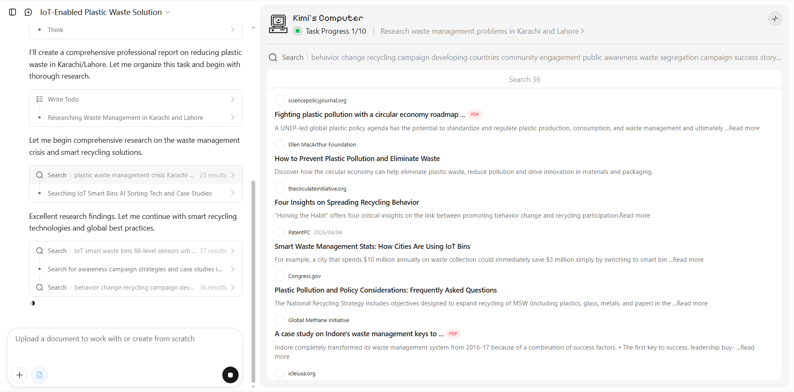Image resolution: width=794 pixels, height=392 pixels.
Task: Click Read more on UNEP-led plastic policy snippet
Action: (x=744, y=128)
